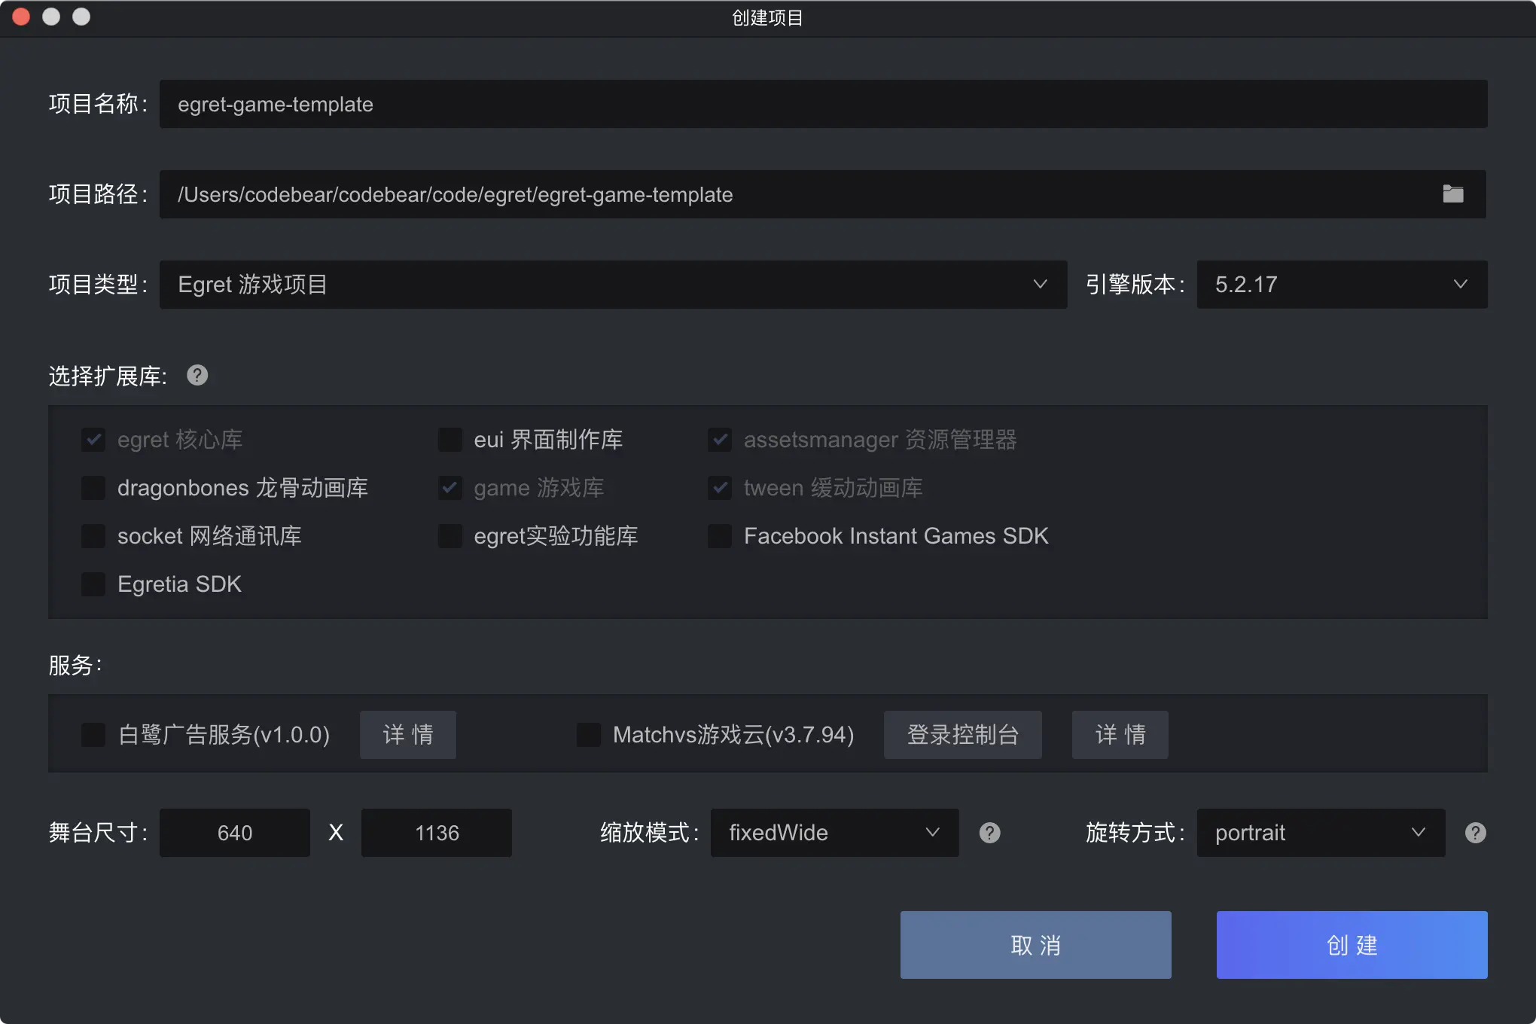This screenshot has width=1536, height=1024.
Task: Expand the engine version 5.2.17 dropdown
Action: click(1342, 285)
